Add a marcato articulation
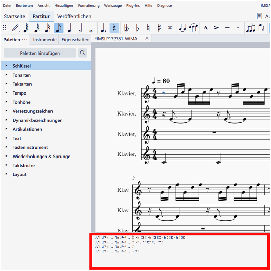 205,28
